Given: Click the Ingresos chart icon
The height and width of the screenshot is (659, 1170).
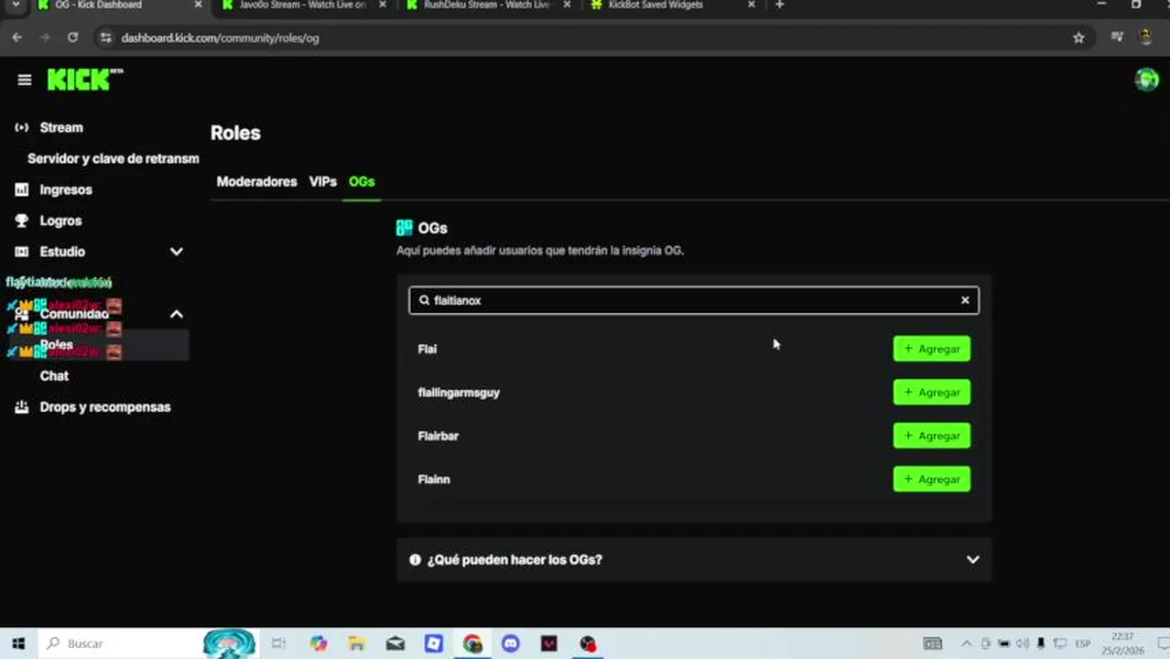Looking at the screenshot, I should [x=21, y=189].
